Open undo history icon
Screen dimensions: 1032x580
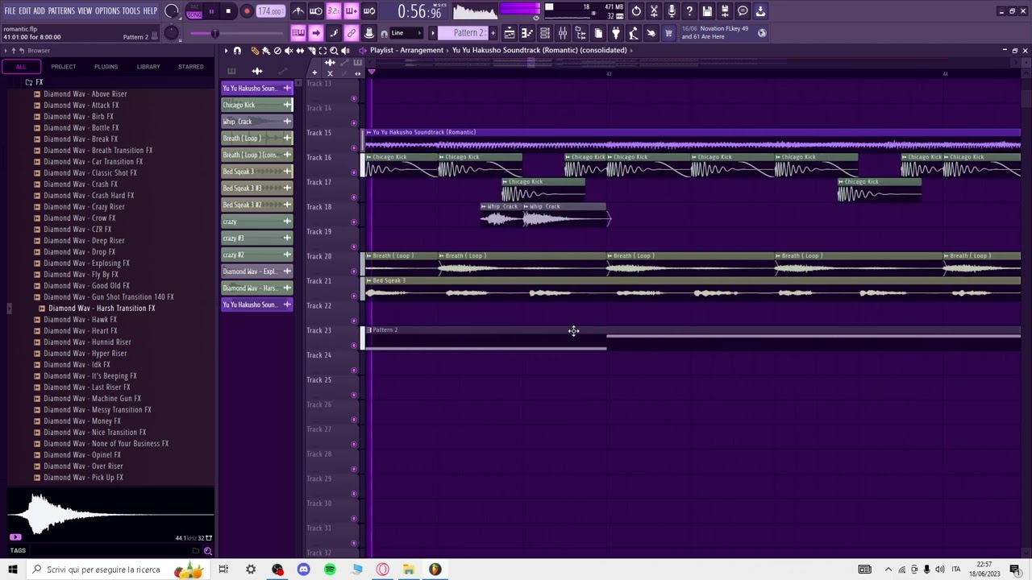coord(636,11)
